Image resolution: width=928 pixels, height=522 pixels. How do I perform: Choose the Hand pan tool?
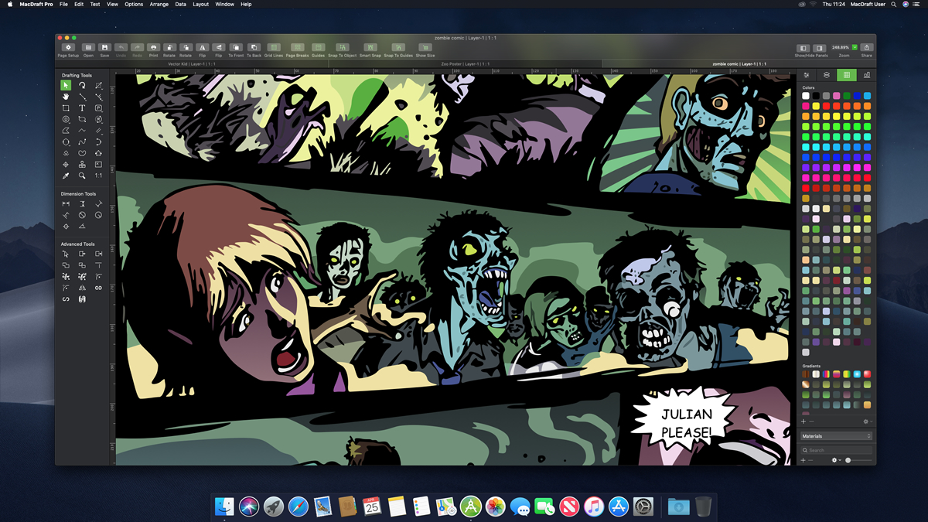pyautogui.click(x=66, y=97)
